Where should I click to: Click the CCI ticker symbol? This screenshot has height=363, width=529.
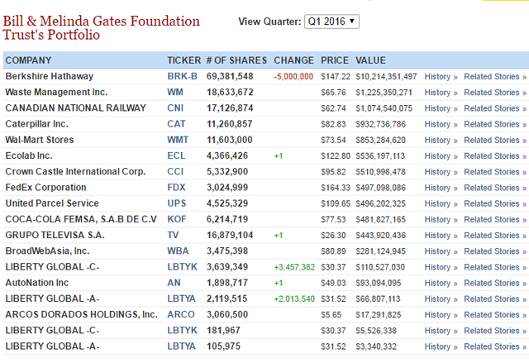tap(175, 171)
